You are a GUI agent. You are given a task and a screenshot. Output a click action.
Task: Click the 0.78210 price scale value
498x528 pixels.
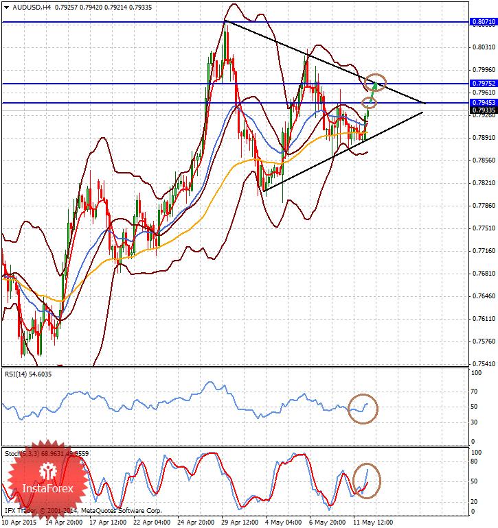tap(484, 183)
